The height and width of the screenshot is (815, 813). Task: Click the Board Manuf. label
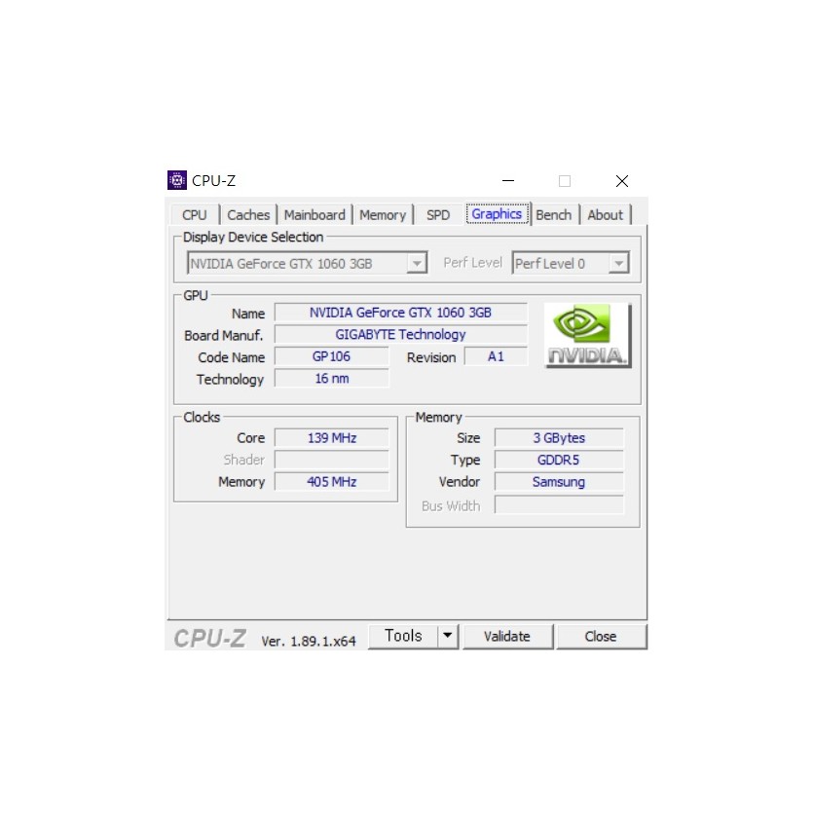click(x=224, y=335)
